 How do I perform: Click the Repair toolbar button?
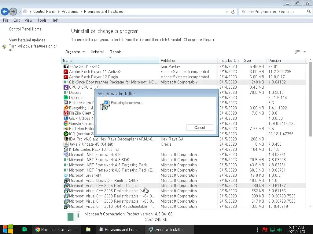(115, 52)
